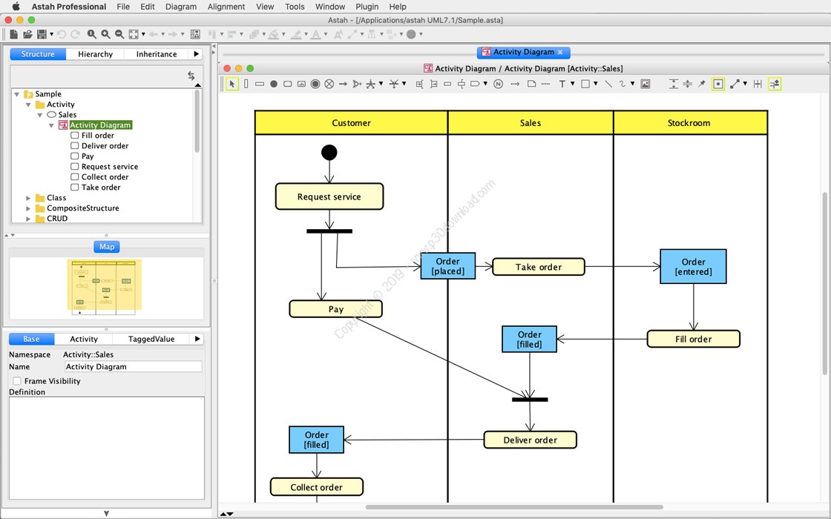Select the horizontal Partition tool
Viewport: 831px width, 519px height.
(260, 84)
